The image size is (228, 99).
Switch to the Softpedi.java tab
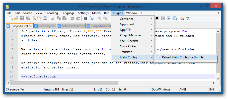point(45,26)
